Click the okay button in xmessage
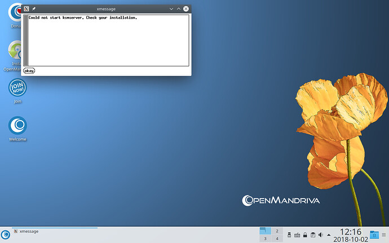This screenshot has width=389, height=243. (x=29, y=70)
